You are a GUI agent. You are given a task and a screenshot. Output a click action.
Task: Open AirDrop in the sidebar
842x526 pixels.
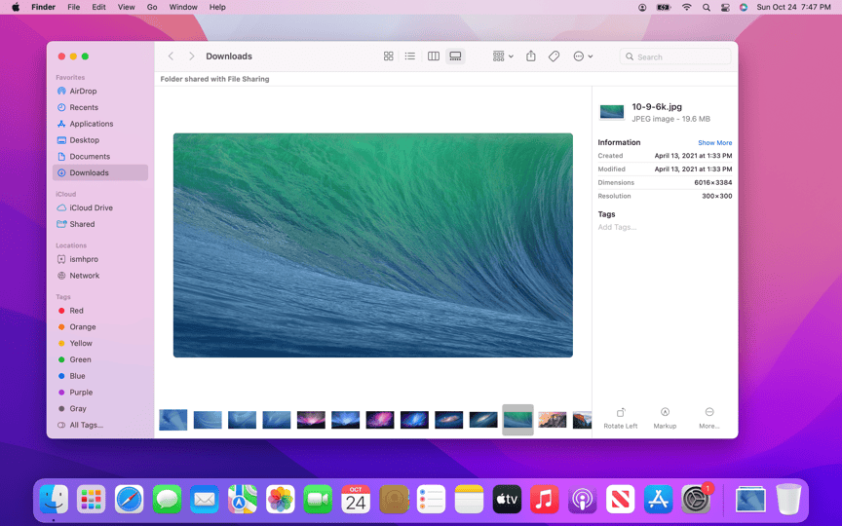100,92
